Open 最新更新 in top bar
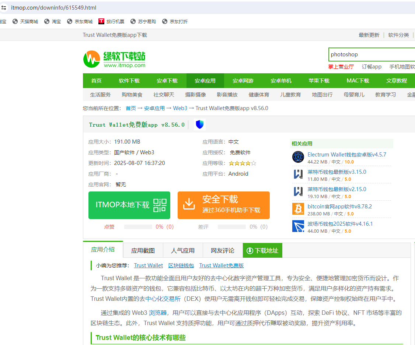 [x=369, y=35]
